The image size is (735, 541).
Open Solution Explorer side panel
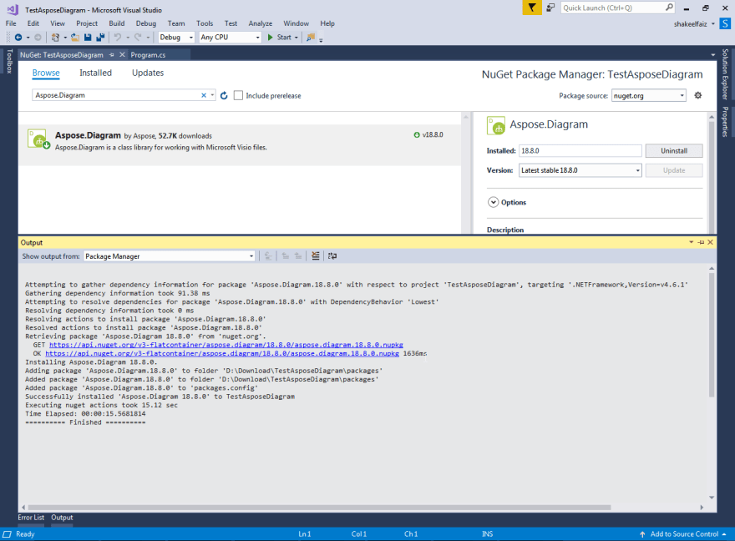click(x=725, y=74)
